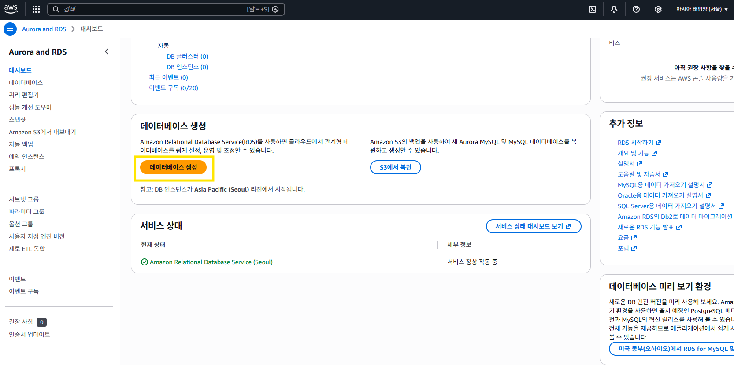This screenshot has height=365, width=734.
Task: Click the AWS logo home icon
Action: pyautogui.click(x=11, y=9)
